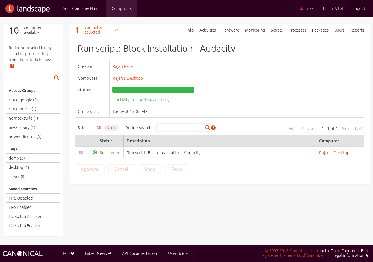The height and width of the screenshot is (262, 373).
Task: Click the Redo button
Action: (x=177, y=169)
